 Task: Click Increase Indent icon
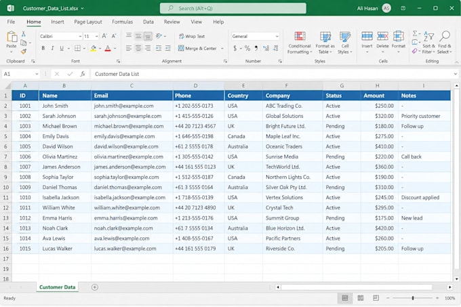pyautogui.click(x=168, y=48)
